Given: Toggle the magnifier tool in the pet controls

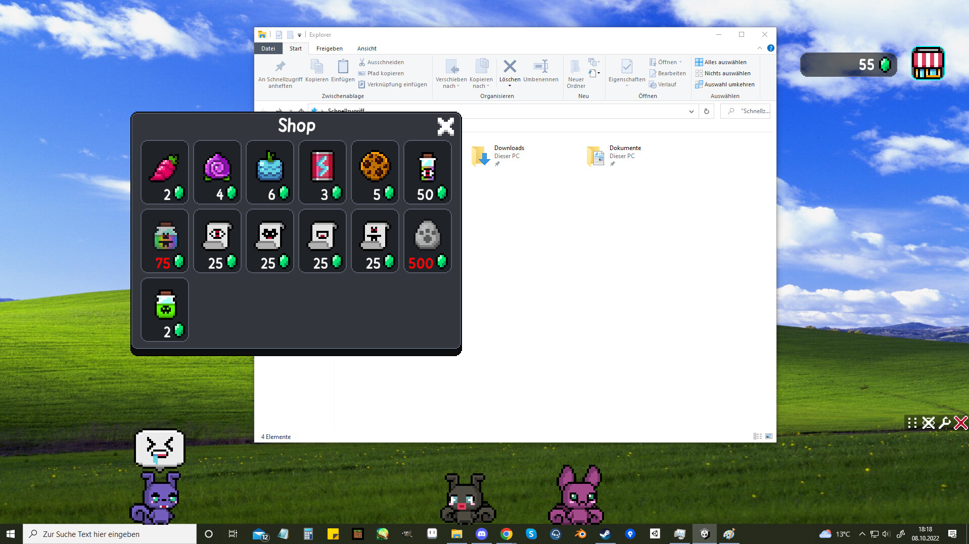Looking at the screenshot, I should pyautogui.click(x=944, y=423).
